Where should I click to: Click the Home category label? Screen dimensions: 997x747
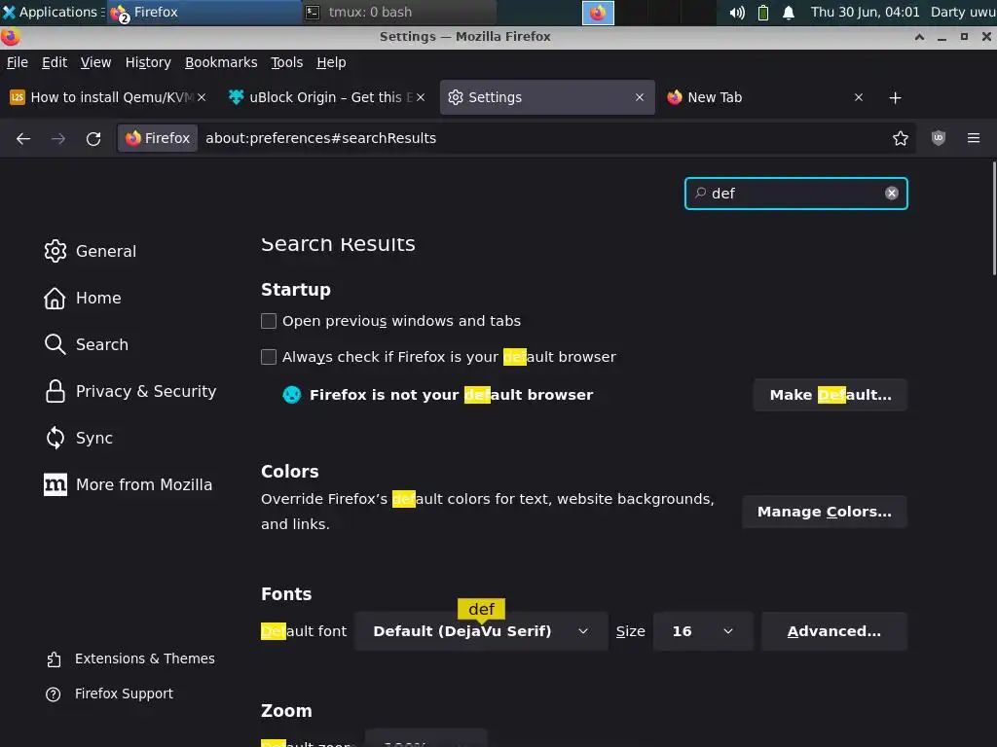[98, 298]
